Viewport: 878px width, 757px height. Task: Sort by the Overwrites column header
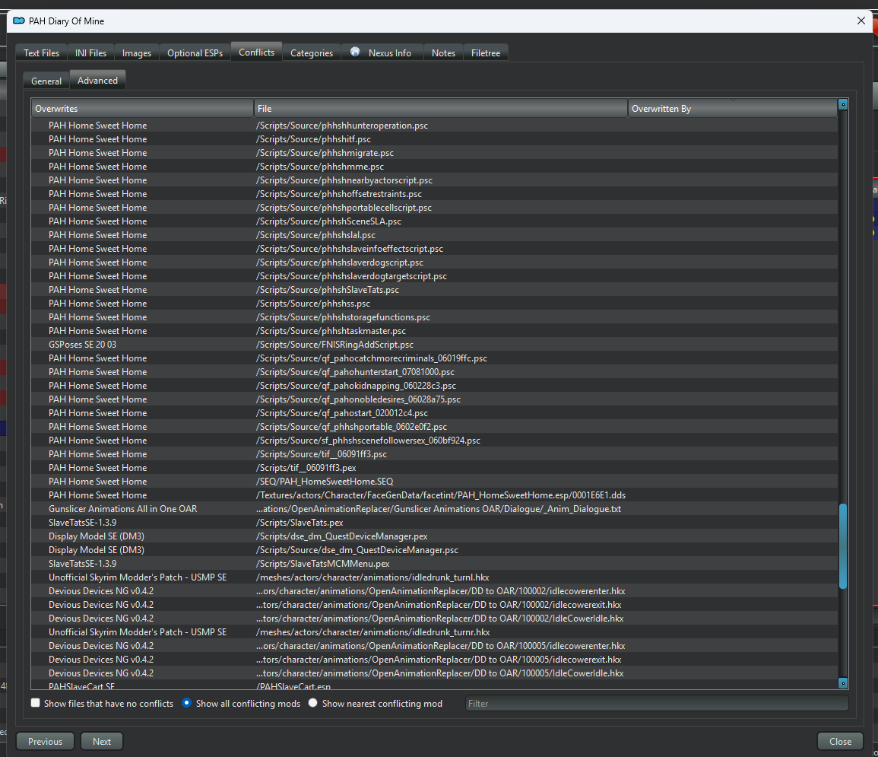tap(142, 109)
